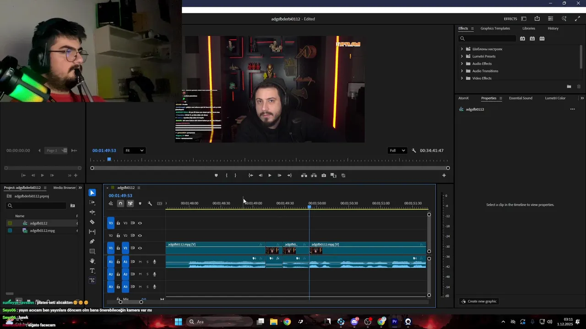Select the Type tool

(92, 271)
